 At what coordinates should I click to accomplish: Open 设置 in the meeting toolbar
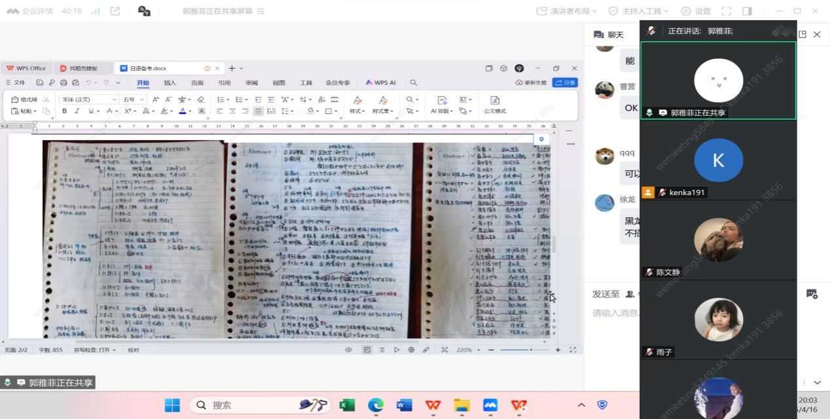click(x=696, y=11)
